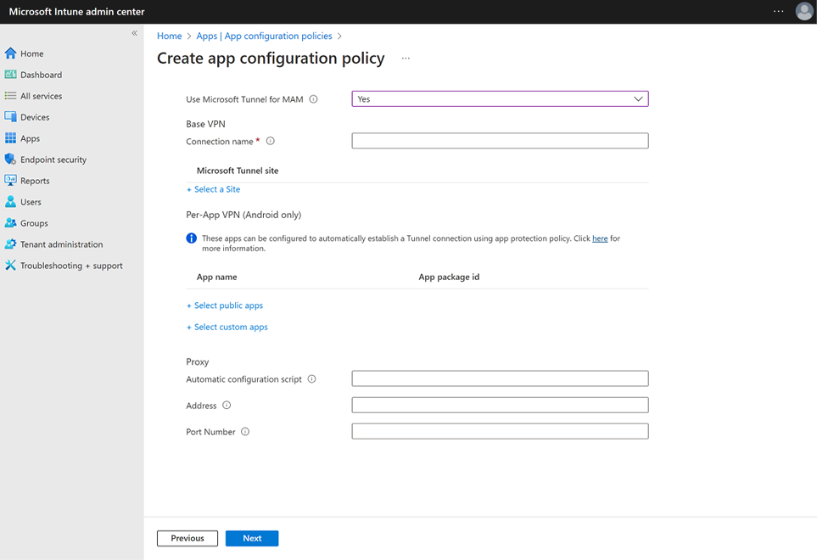Open the account avatar in the top bar
The height and width of the screenshot is (560, 817).
pyautogui.click(x=803, y=11)
